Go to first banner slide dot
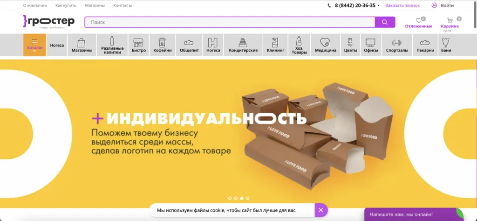Viewport: 477px width, 221px height. click(230, 198)
